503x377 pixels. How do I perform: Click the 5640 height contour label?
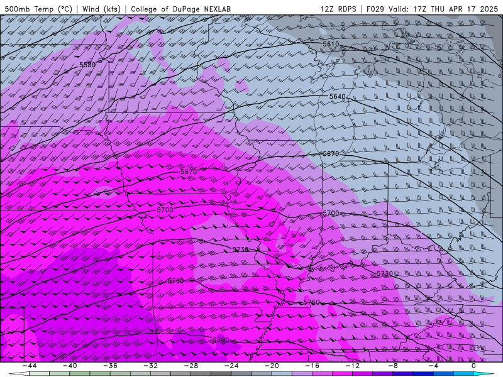338,96
